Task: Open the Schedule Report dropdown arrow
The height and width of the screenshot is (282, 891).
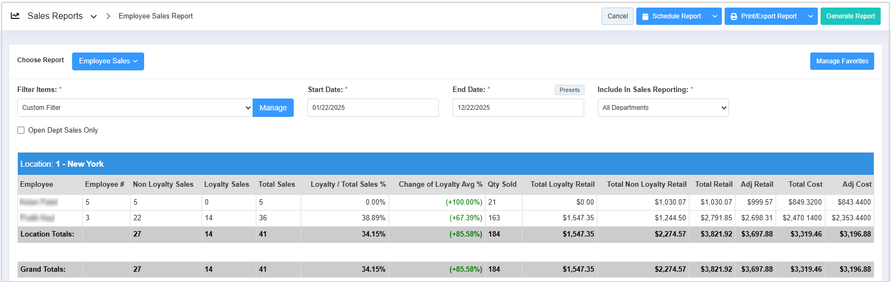Action: click(x=715, y=16)
